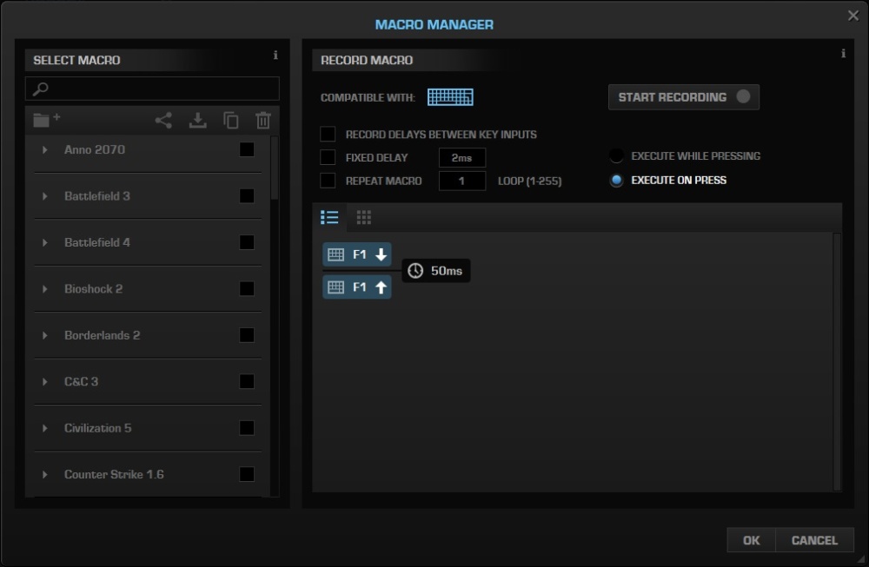Image resolution: width=869 pixels, height=567 pixels.
Task: Expand the Anno 2070 folder
Action: (x=45, y=149)
